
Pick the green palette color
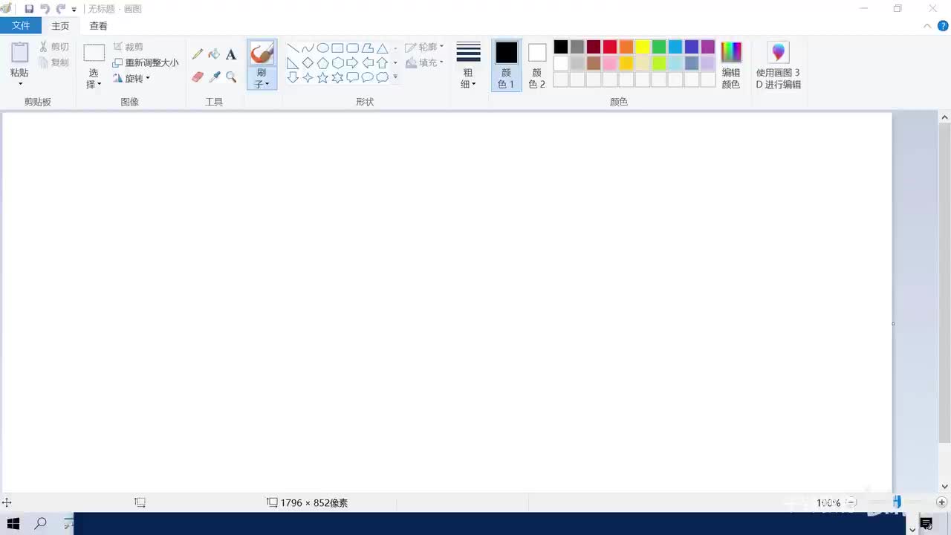tap(659, 47)
